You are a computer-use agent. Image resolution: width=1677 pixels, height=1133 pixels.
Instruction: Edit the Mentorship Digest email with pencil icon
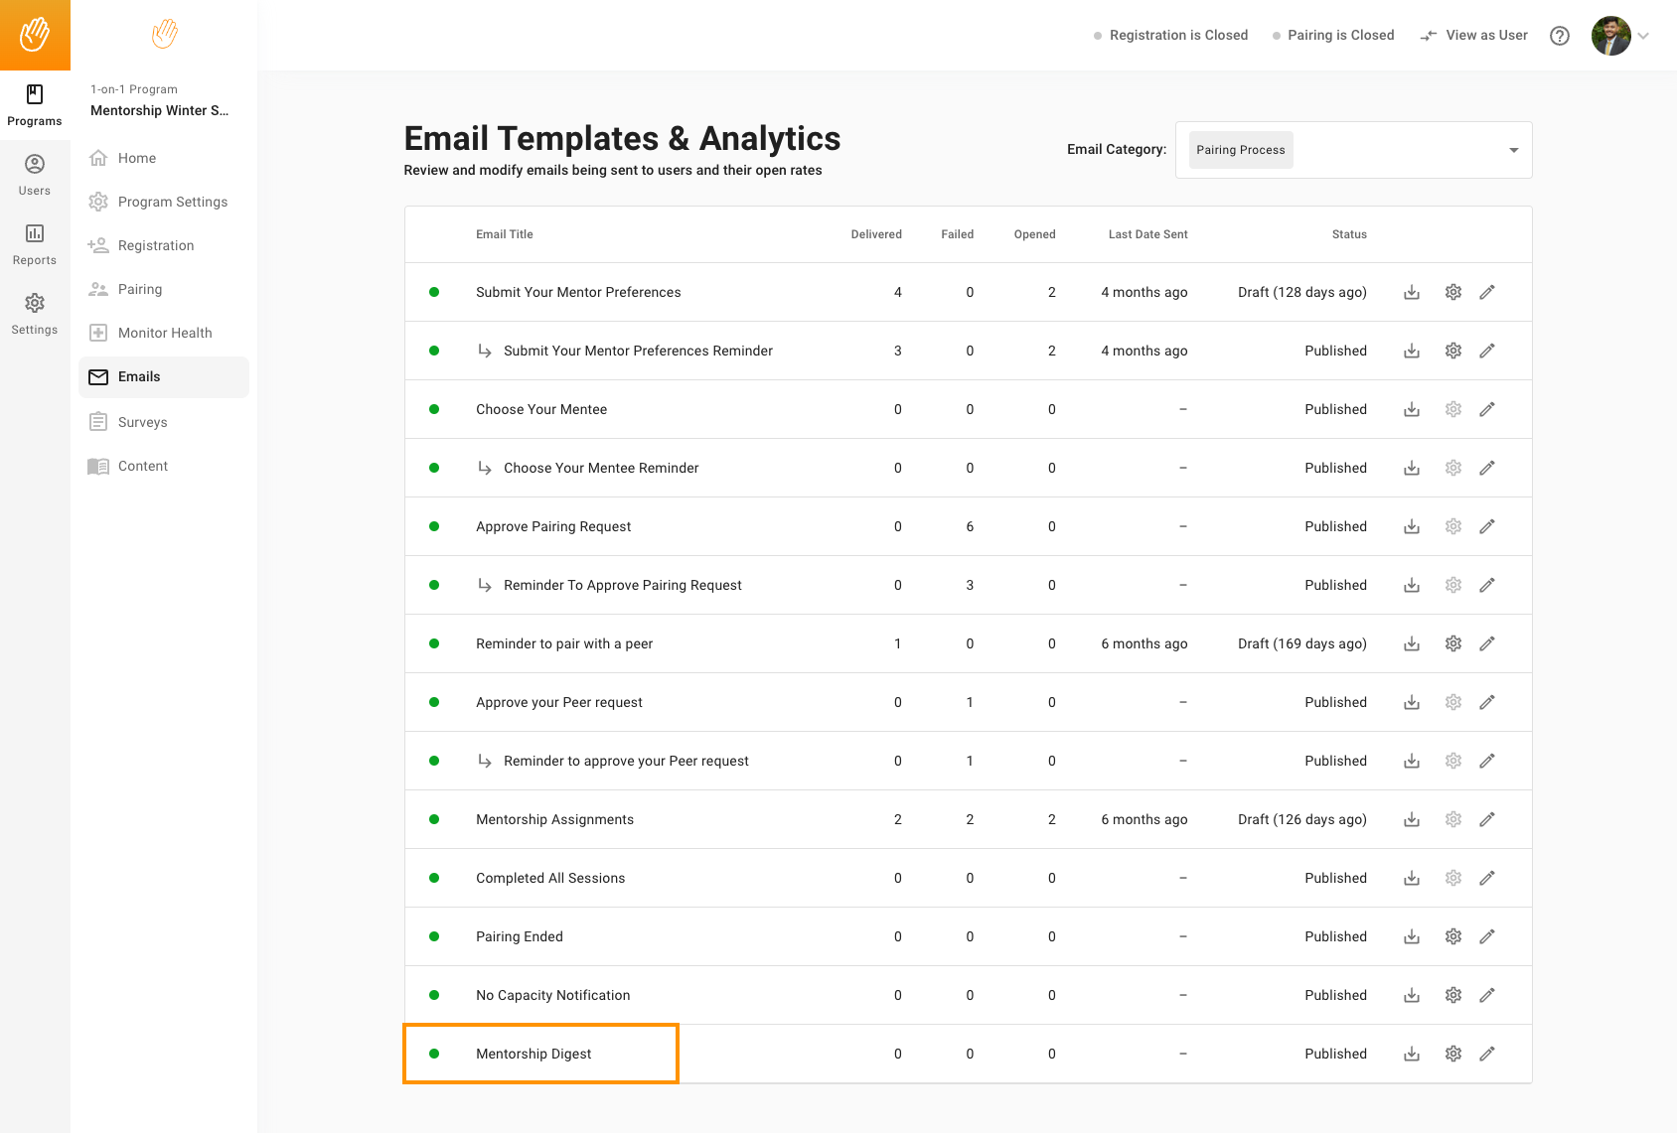[1486, 1054]
